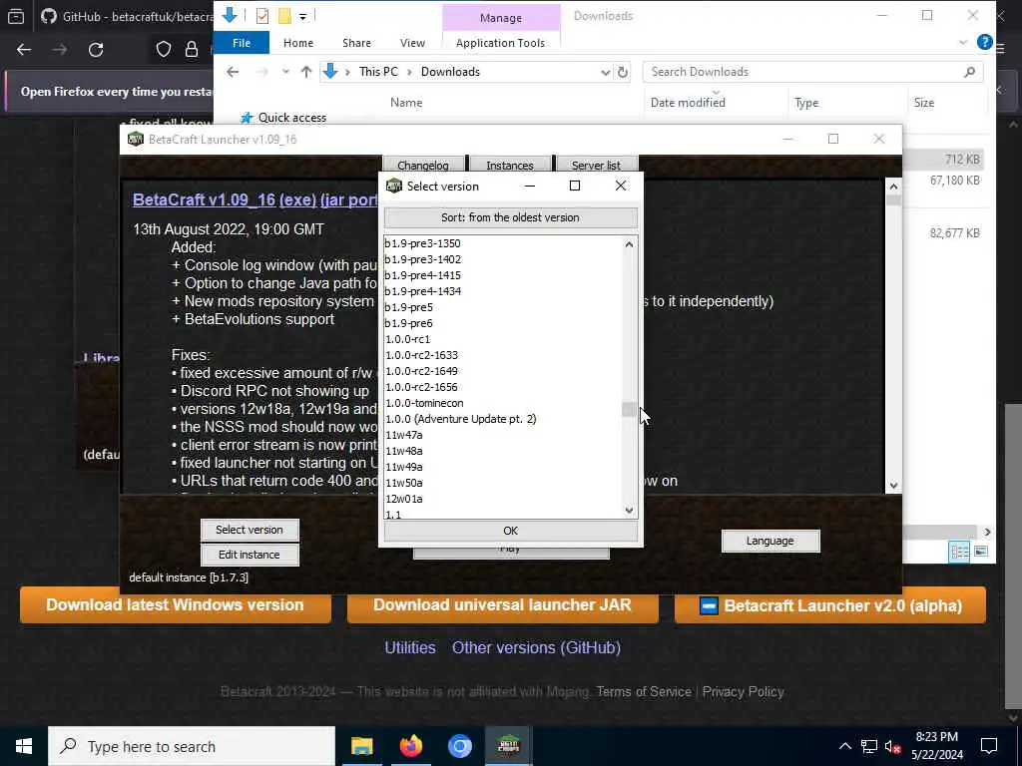Open Other versions (GitHub) link

pyautogui.click(x=536, y=647)
